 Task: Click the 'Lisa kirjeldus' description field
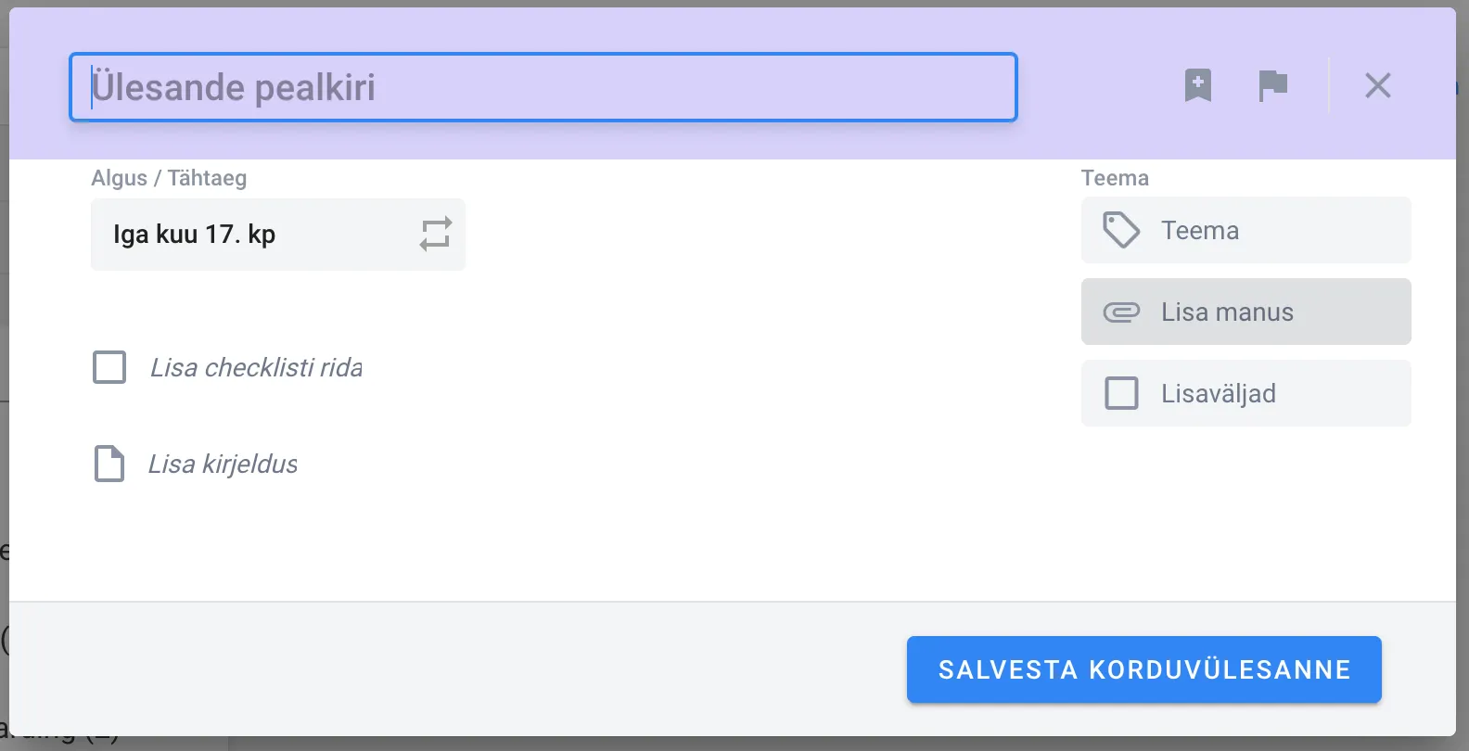224,465
